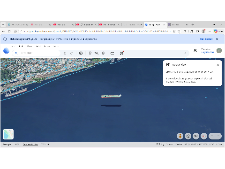Click the Google Earth logo

pos(6,51)
